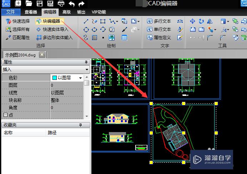This screenshot has width=247, height=174.
Task: Open the block creation tool dropdown
Action: click(138, 21)
